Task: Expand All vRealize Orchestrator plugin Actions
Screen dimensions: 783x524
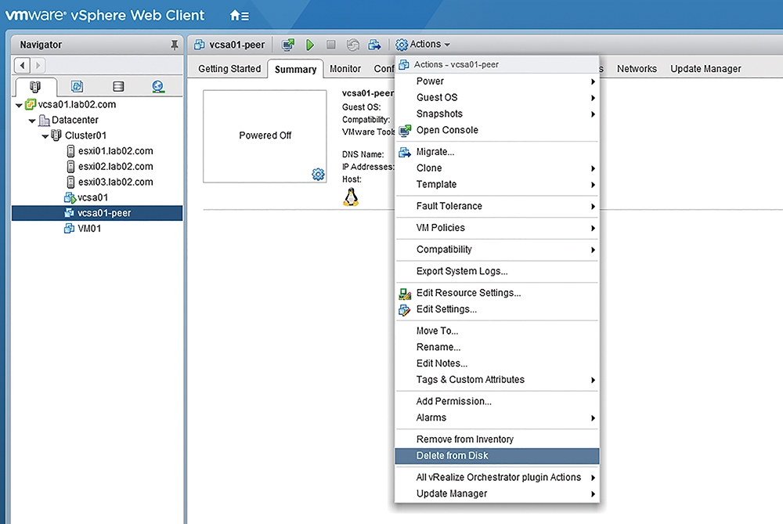Action: pyautogui.click(x=497, y=478)
